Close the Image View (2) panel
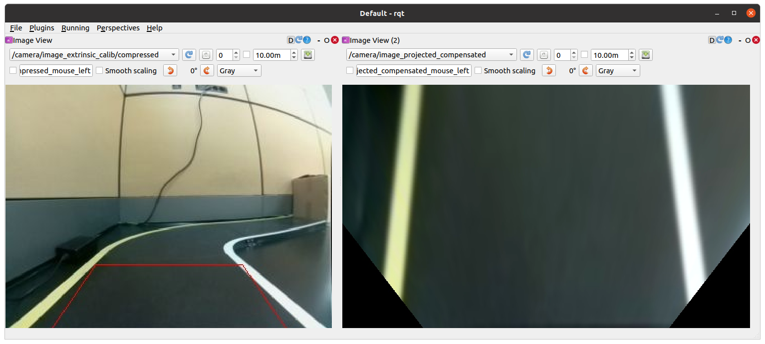765x344 pixels. 757,40
